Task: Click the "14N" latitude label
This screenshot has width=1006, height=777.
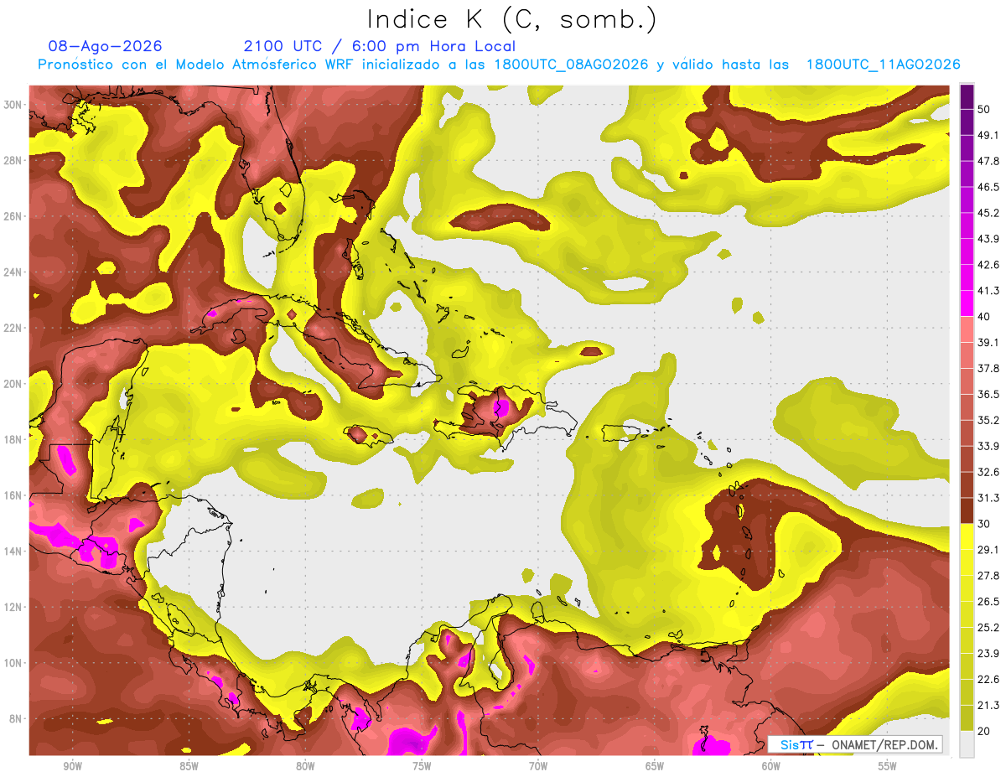Action: coord(13,551)
